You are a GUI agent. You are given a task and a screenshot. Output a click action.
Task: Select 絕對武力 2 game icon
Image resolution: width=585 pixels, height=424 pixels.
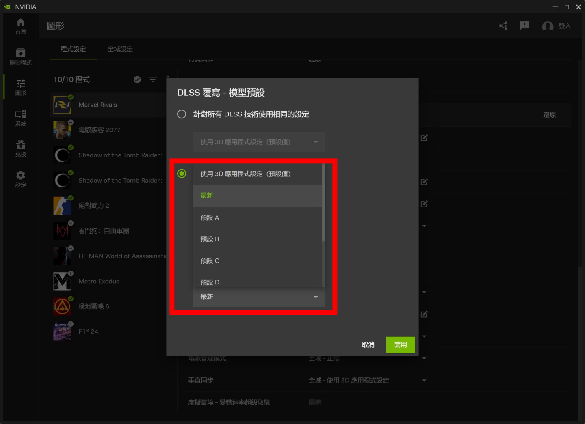(63, 206)
